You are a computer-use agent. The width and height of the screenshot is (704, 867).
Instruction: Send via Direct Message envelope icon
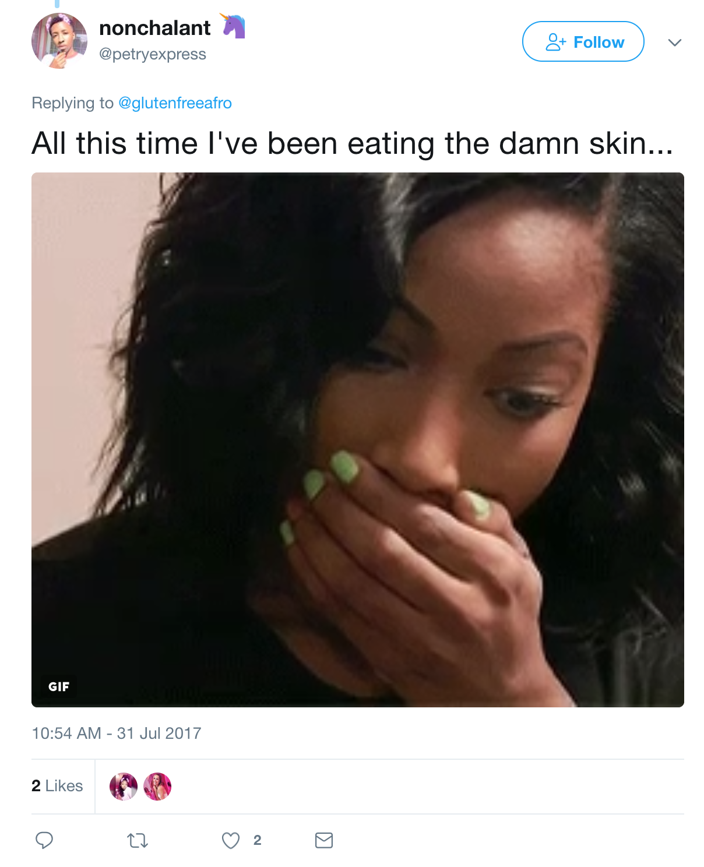click(324, 840)
